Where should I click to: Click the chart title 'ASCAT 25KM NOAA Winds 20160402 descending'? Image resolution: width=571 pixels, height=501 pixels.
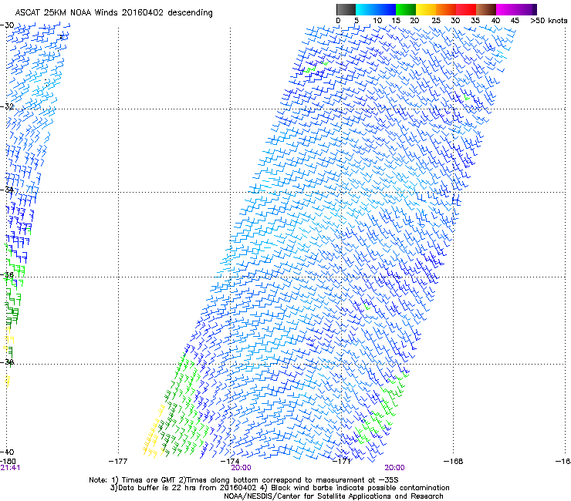[113, 12]
